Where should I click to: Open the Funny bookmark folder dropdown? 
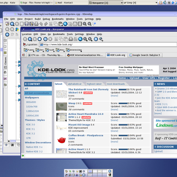point(29,50)
